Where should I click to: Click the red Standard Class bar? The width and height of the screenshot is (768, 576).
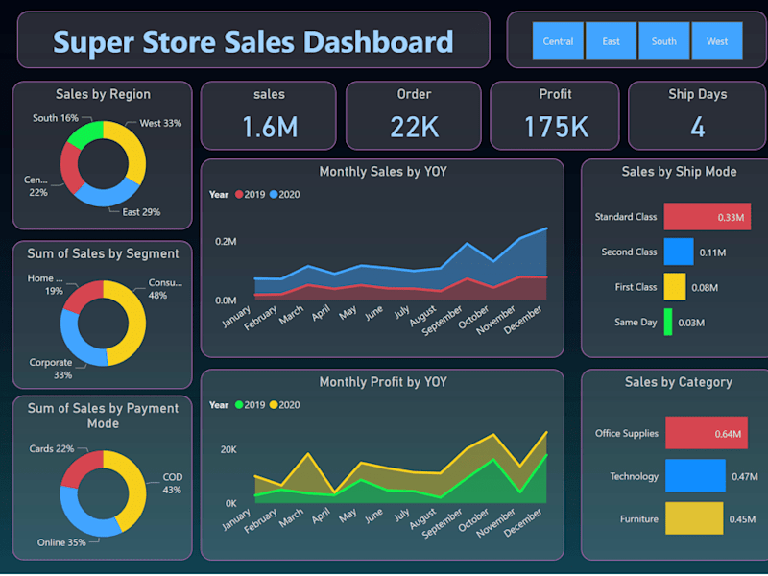click(x=708, y=217)
